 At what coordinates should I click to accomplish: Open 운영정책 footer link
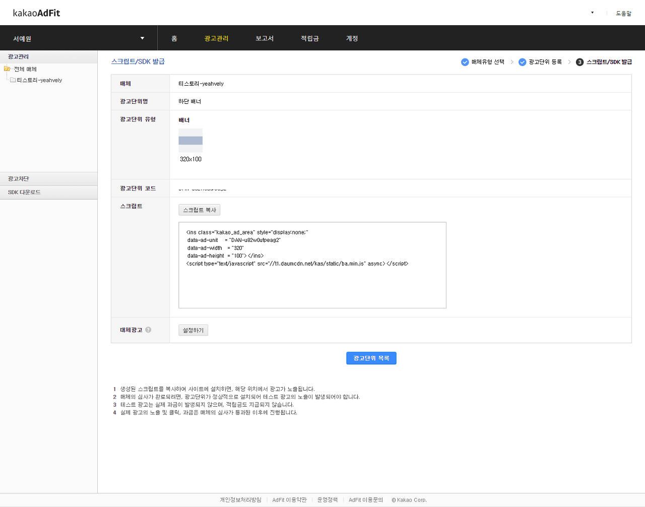[x=328, y=500]
